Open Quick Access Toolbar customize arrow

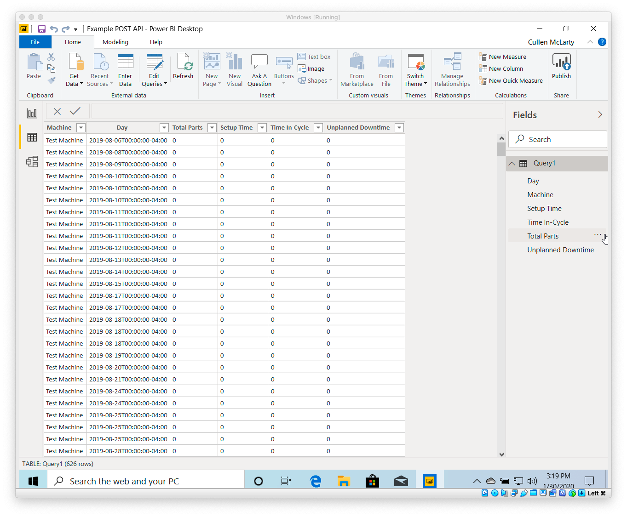coord(76,29)
